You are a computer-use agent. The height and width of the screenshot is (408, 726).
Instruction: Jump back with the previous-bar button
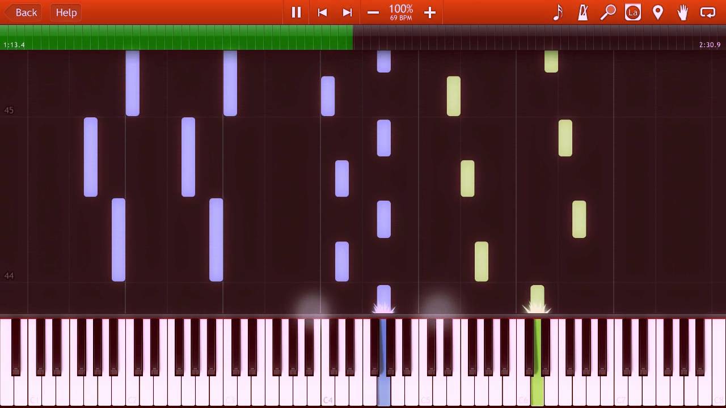coord(322,12)
